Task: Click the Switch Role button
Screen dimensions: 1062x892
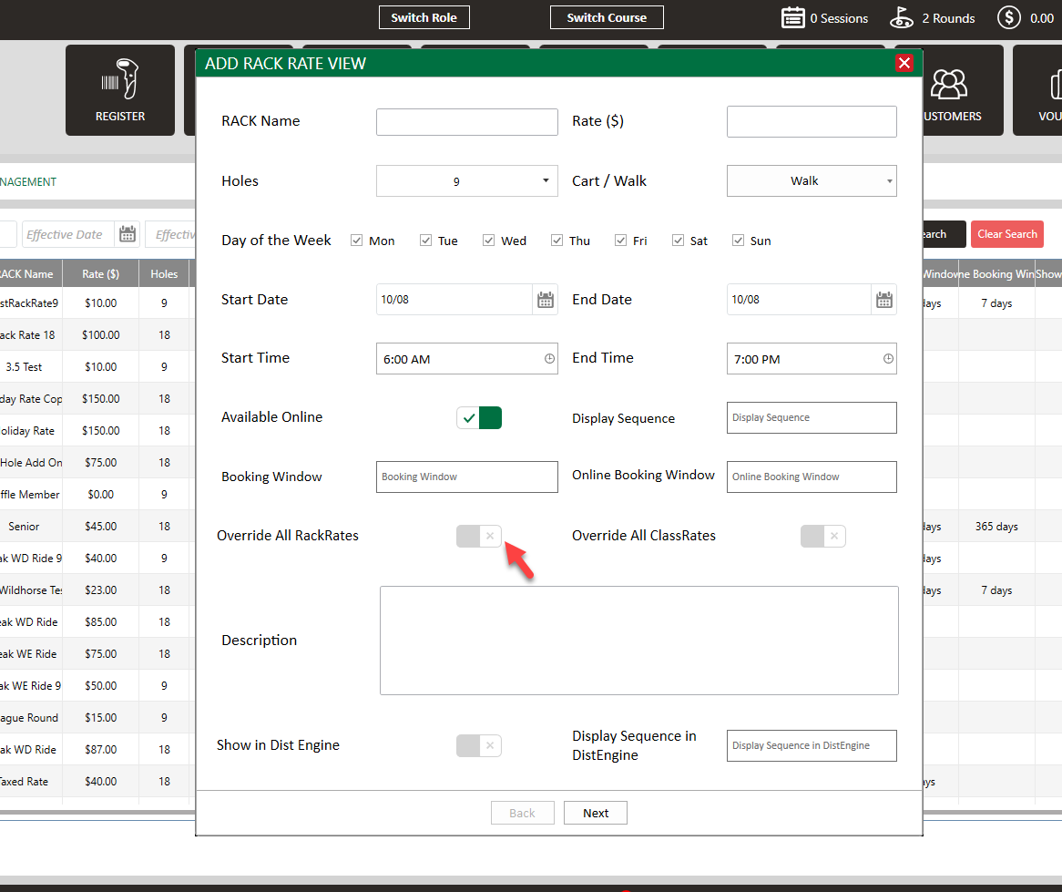Action: [424, 17]
